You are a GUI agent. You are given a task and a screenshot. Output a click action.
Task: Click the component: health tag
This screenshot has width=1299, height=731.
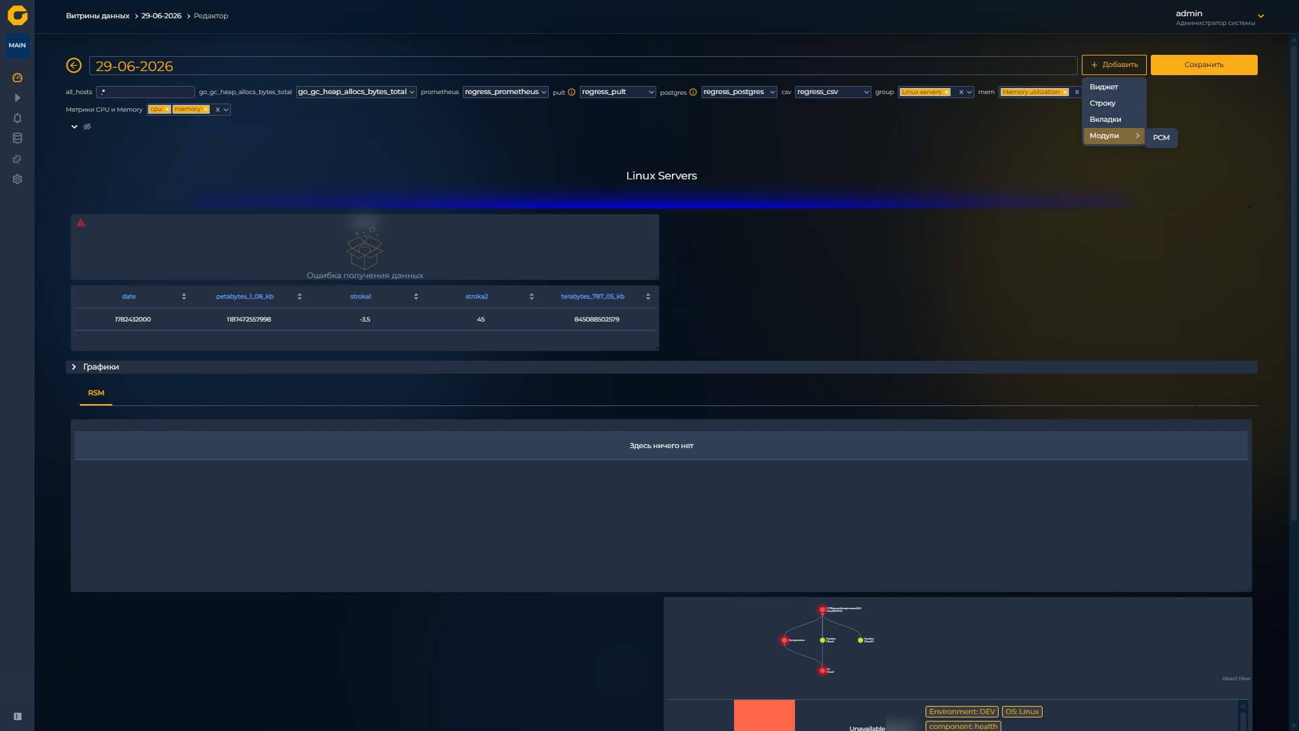coord(963,726)
